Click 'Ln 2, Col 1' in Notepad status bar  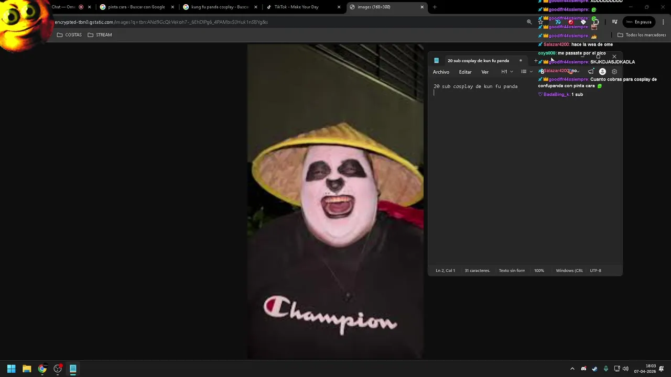[445, 271]
